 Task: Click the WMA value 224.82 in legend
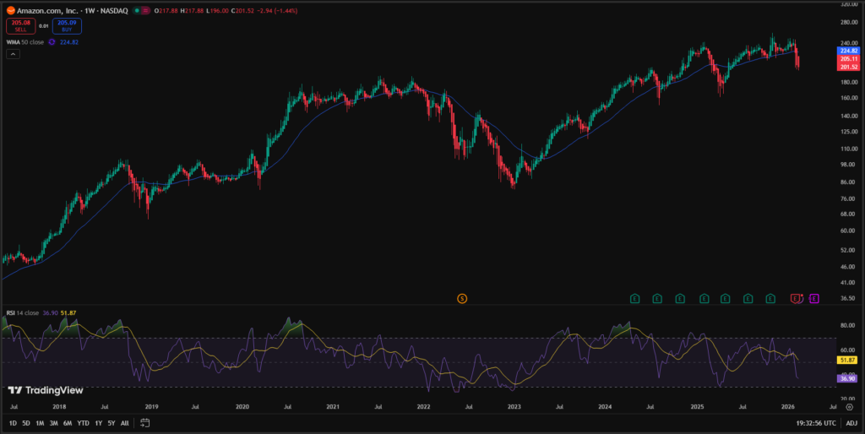(x=68, y=42)
